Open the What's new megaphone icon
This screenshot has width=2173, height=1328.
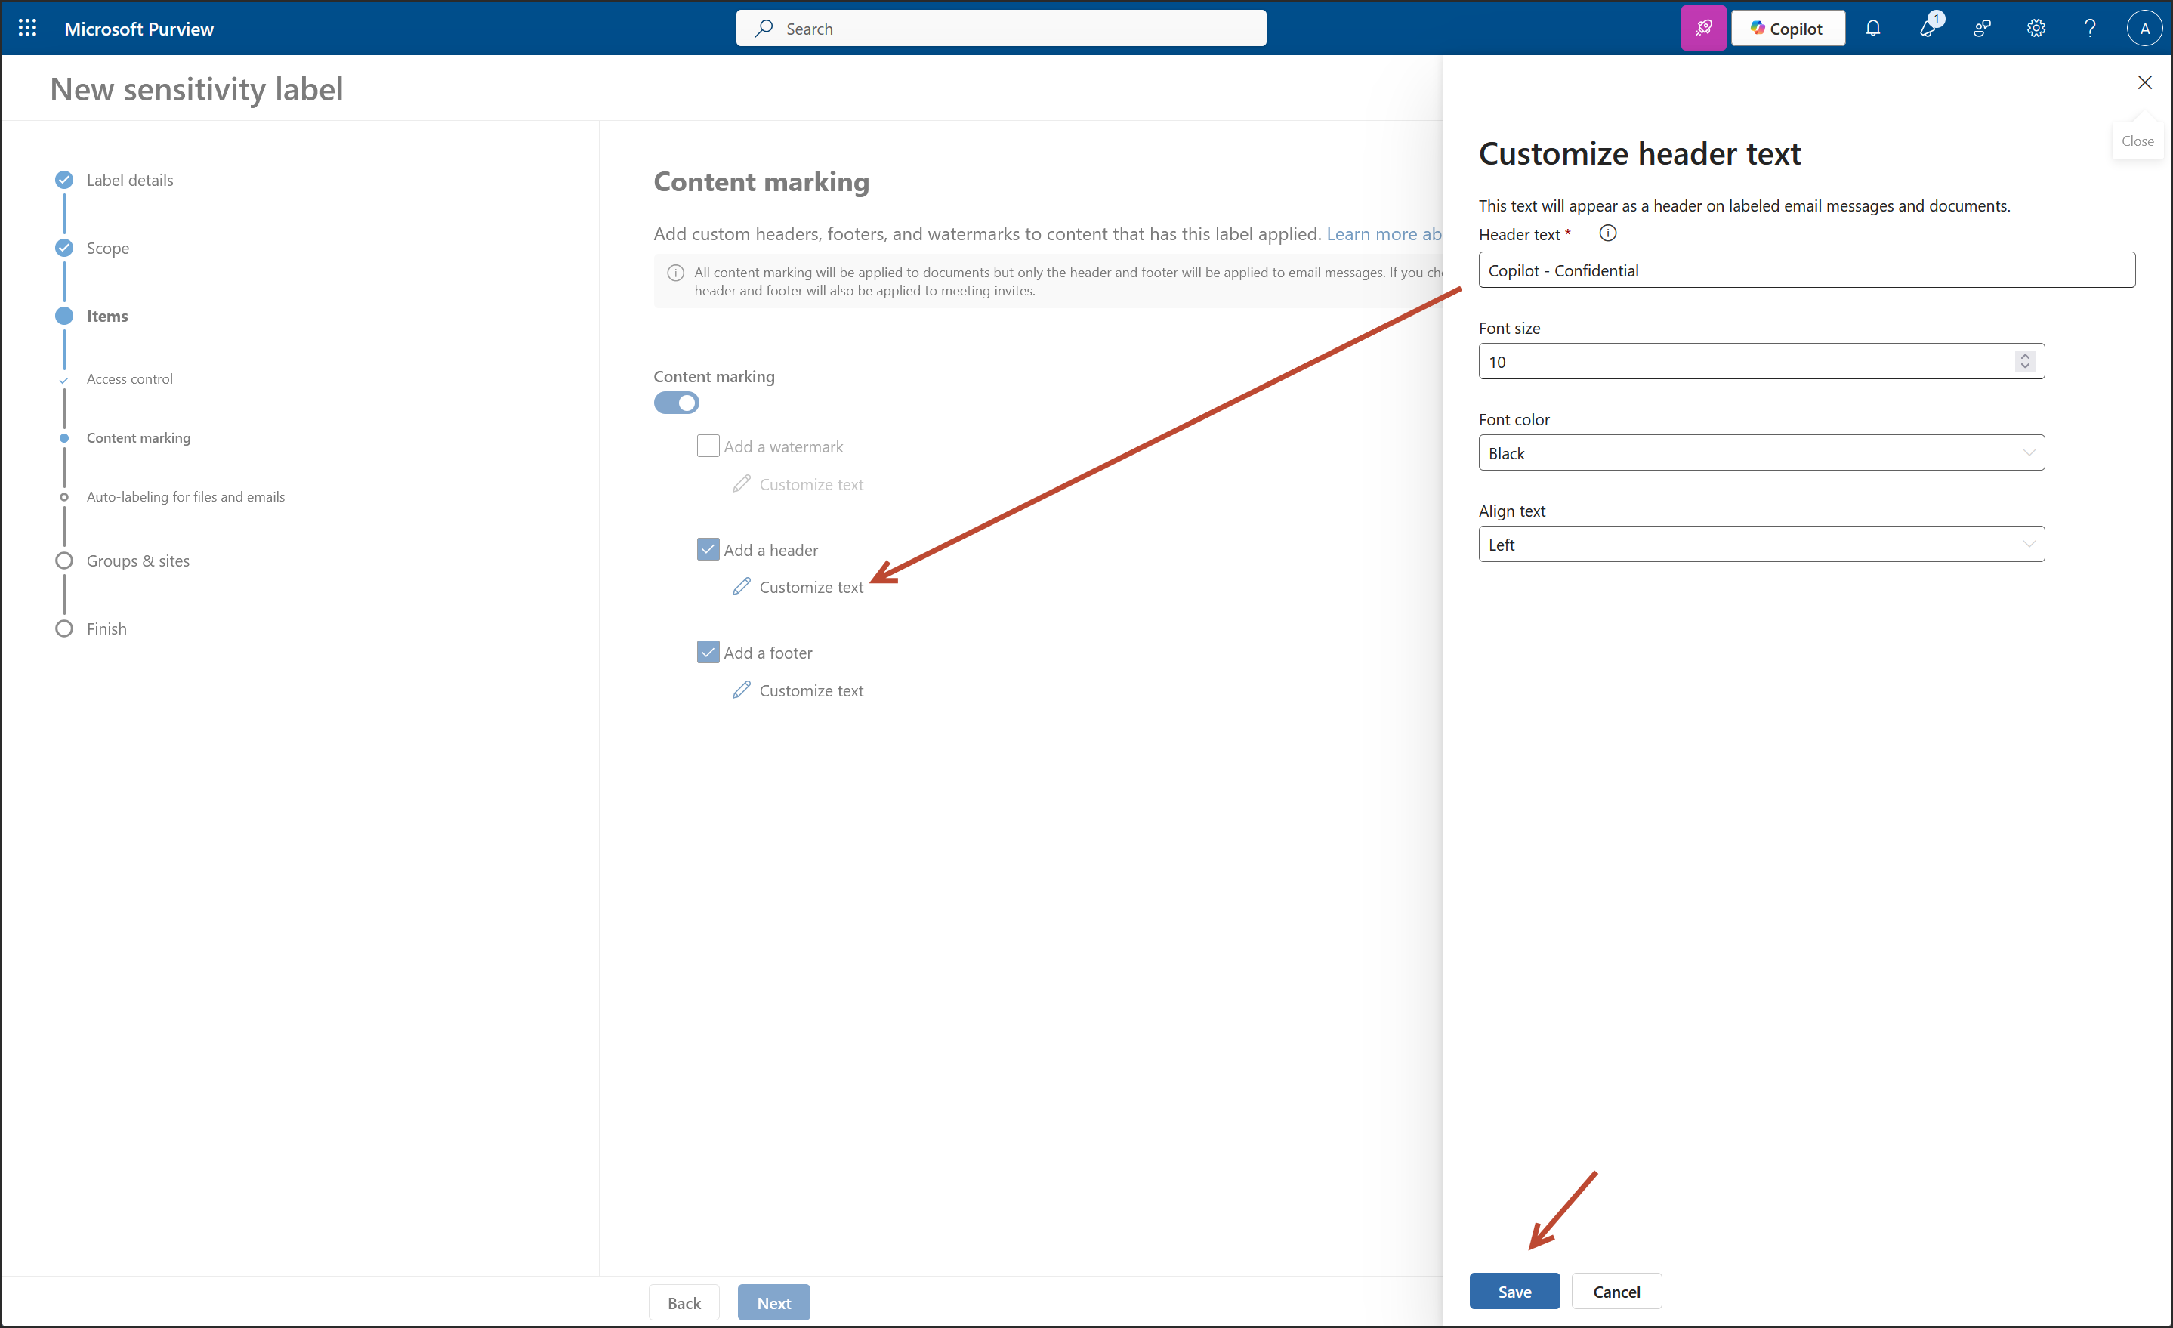point(1928,28)
